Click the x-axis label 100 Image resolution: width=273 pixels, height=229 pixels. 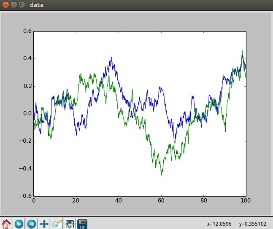246,201
